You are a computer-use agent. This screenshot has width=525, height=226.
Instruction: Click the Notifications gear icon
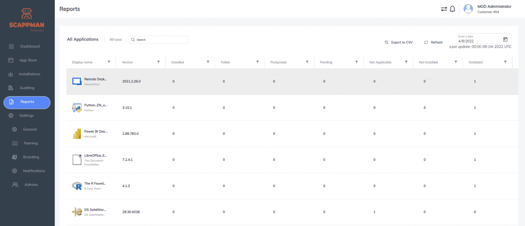(15, 171)
